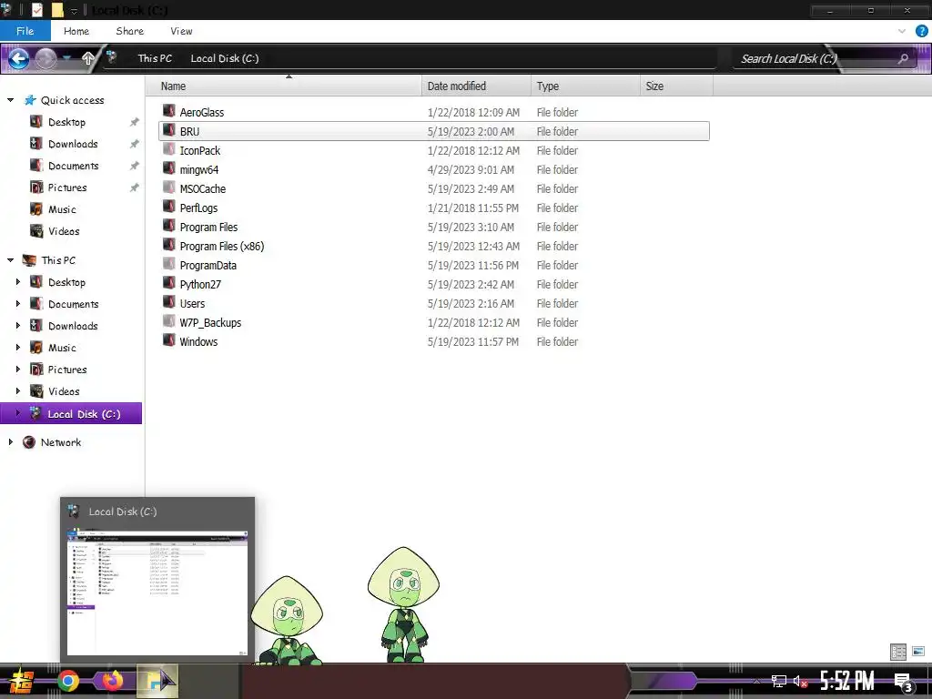
Task: Switch to the Share ribbon tab
Action: (x=129, y=31)
